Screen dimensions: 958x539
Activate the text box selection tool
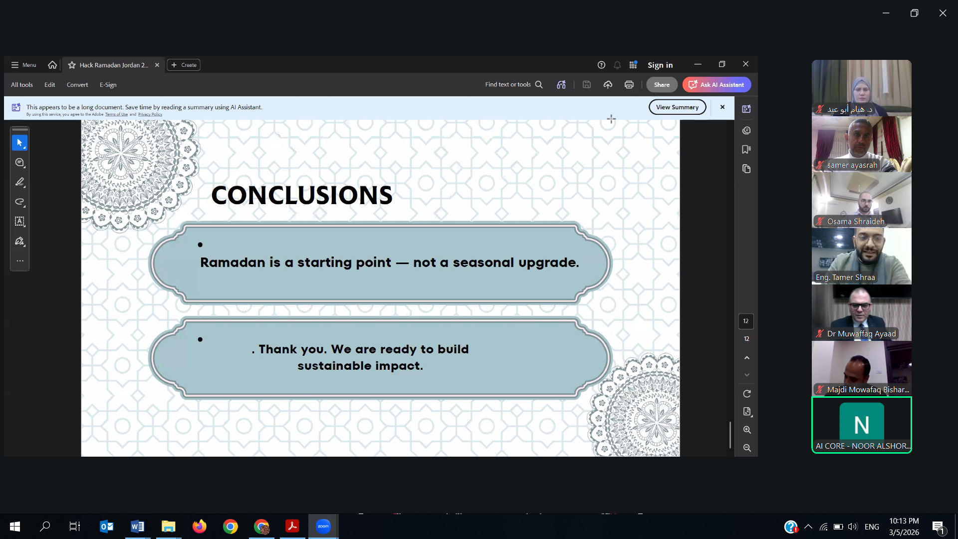pos(19,221)
